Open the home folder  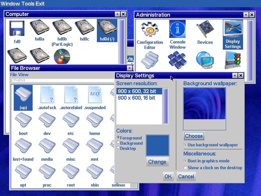95,124
